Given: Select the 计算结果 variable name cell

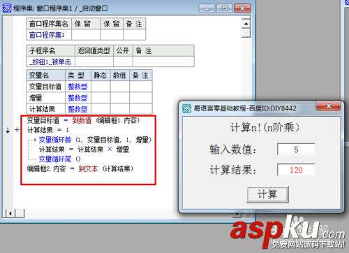Looking at the screenshot, I should point(46,109).
